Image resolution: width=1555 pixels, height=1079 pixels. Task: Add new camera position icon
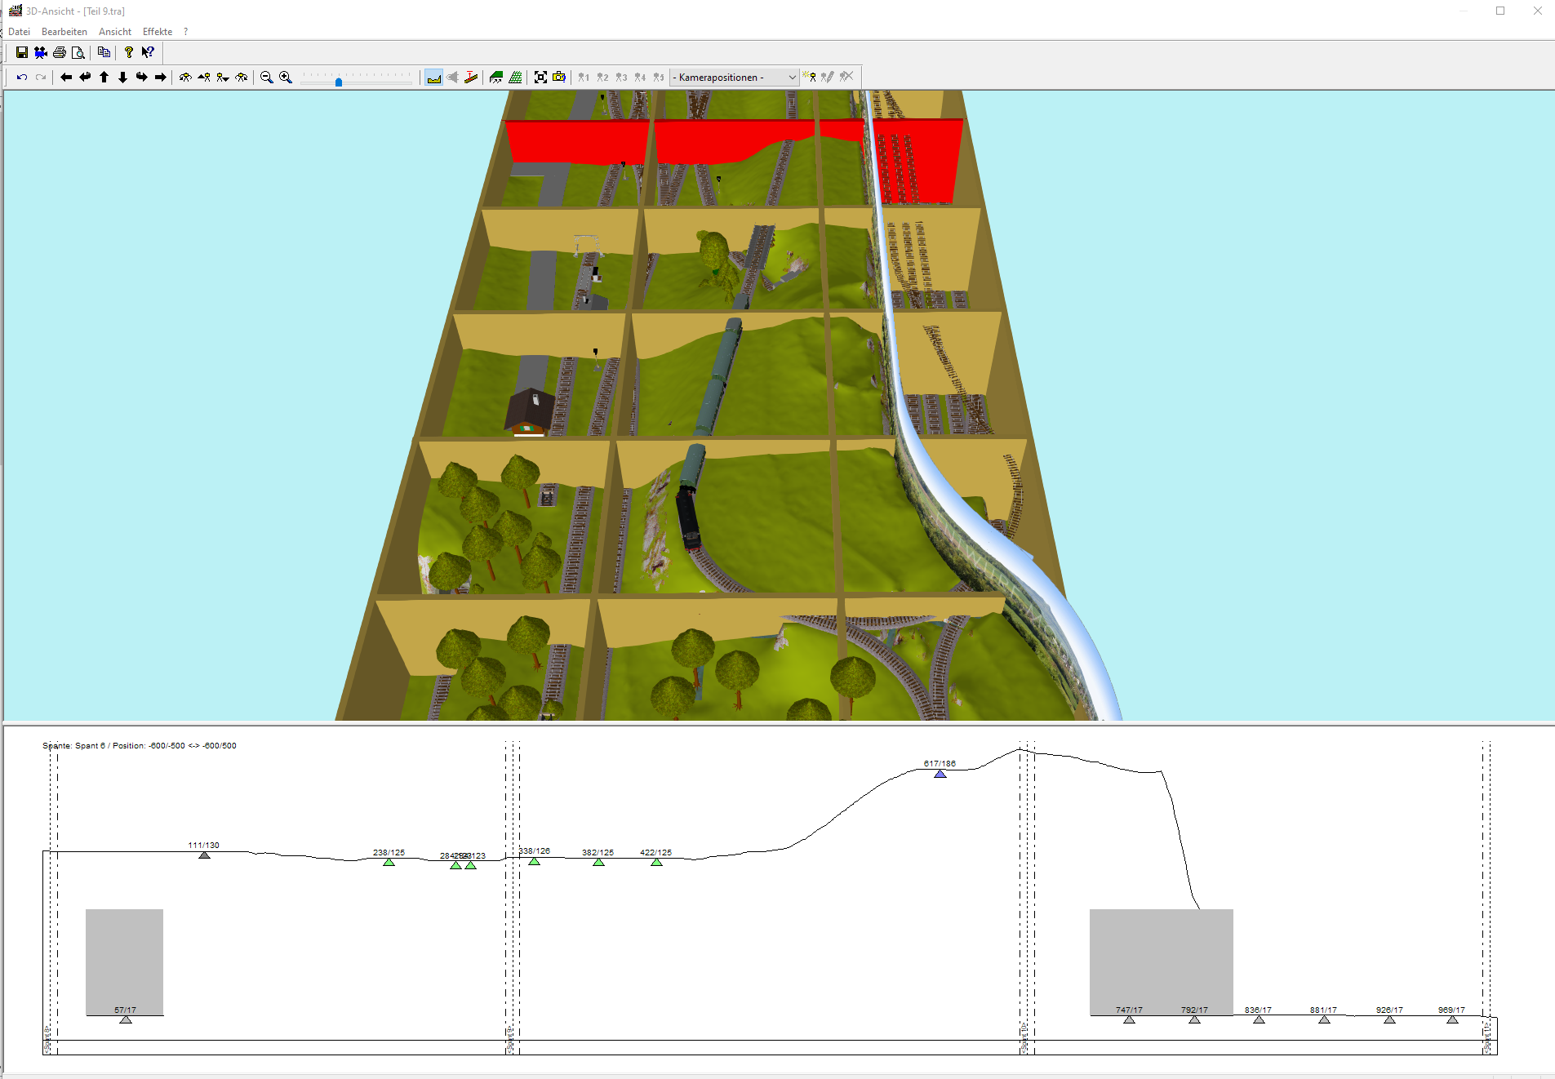click(809, 77)
